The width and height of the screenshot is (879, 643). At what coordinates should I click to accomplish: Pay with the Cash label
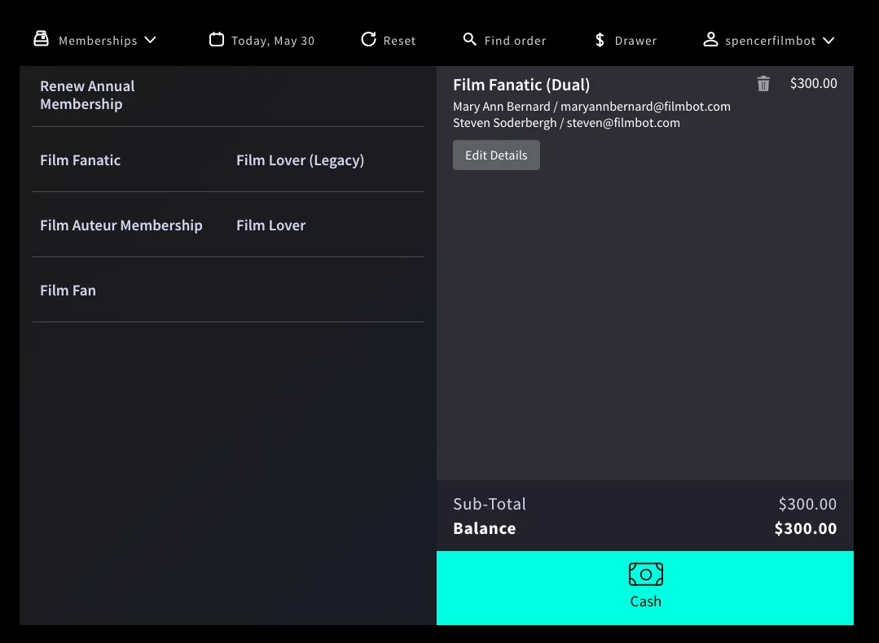tap(646, 601)
